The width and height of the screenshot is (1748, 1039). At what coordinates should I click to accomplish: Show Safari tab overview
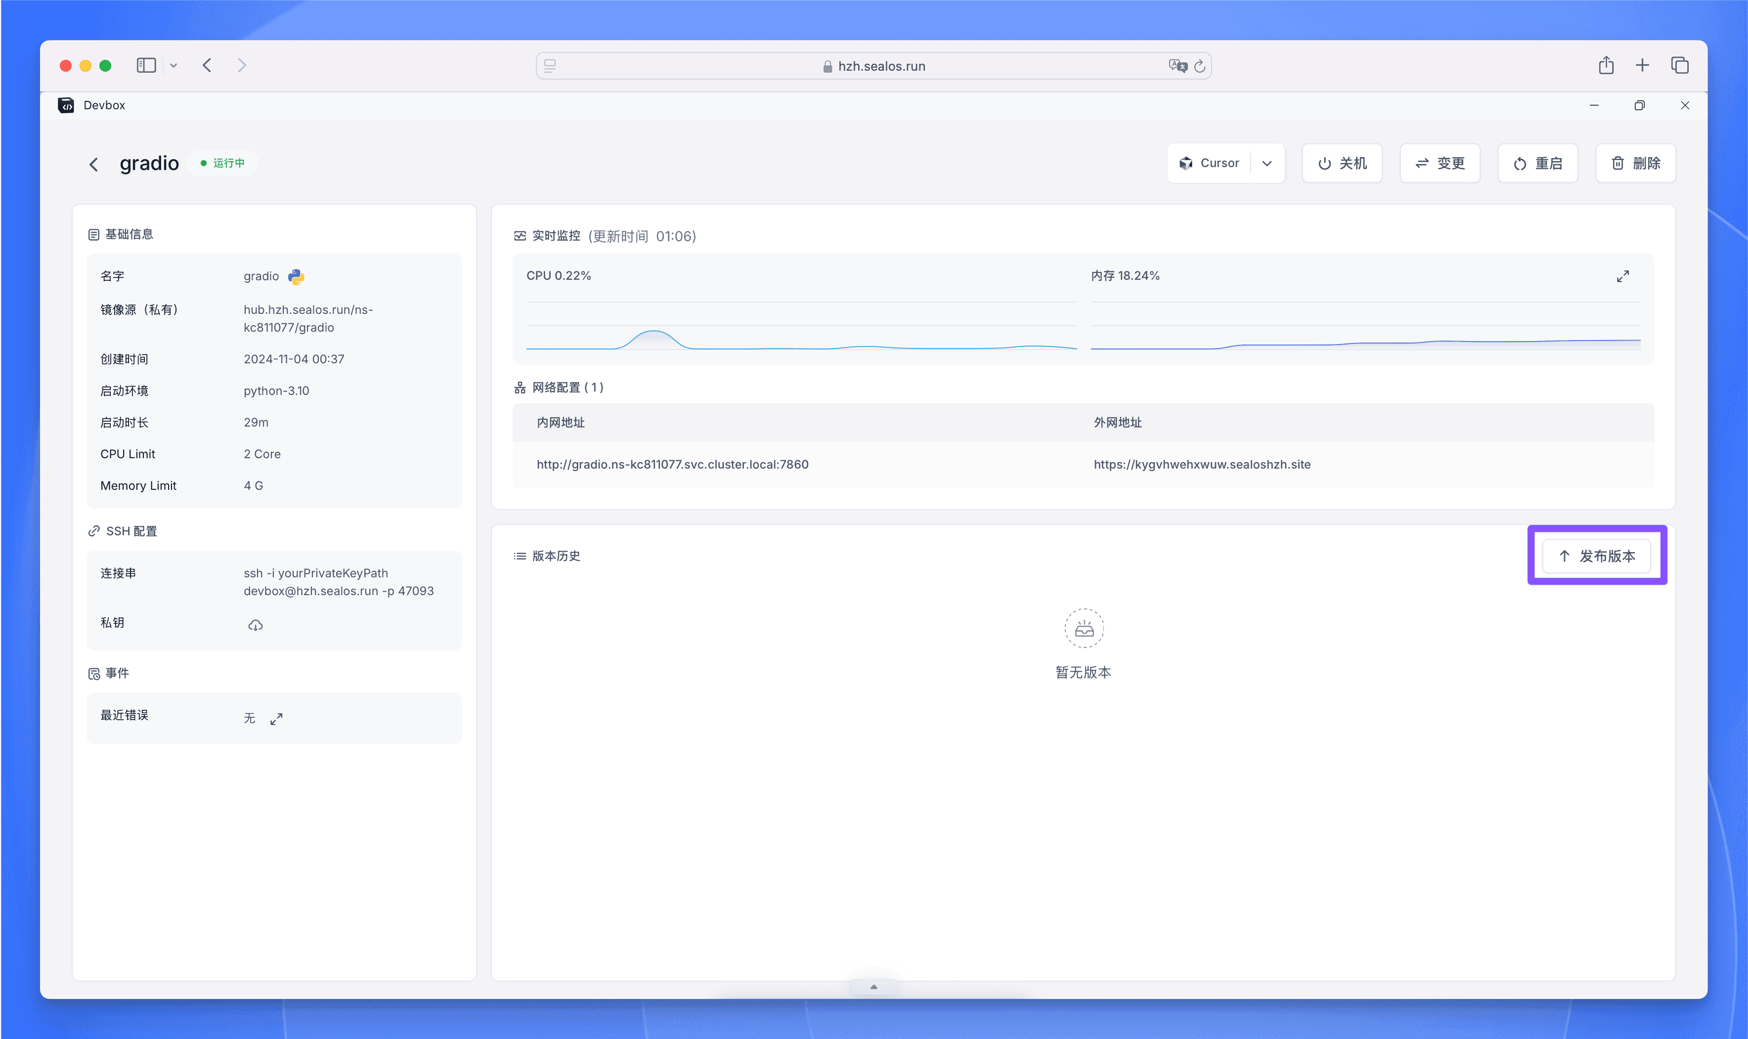1679,65
